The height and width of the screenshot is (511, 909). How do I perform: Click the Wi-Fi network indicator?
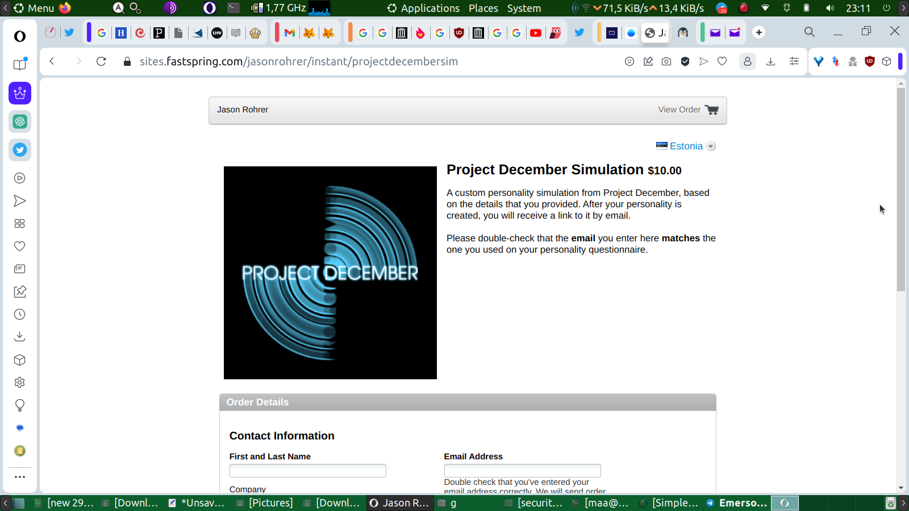pos(765,8)
